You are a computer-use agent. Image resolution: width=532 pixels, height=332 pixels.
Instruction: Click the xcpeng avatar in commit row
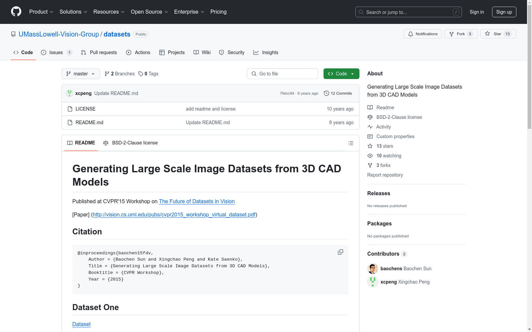69,93
